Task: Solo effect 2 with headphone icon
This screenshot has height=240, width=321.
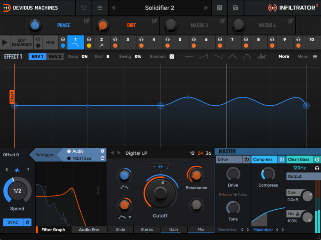Action: [x=89, y=39]
